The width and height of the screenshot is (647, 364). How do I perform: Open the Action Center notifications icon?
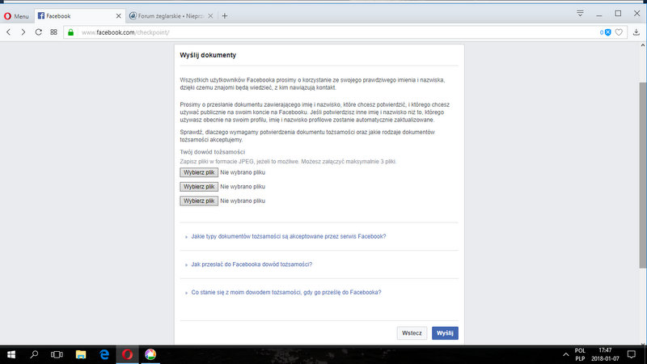[x=632, y=354]
